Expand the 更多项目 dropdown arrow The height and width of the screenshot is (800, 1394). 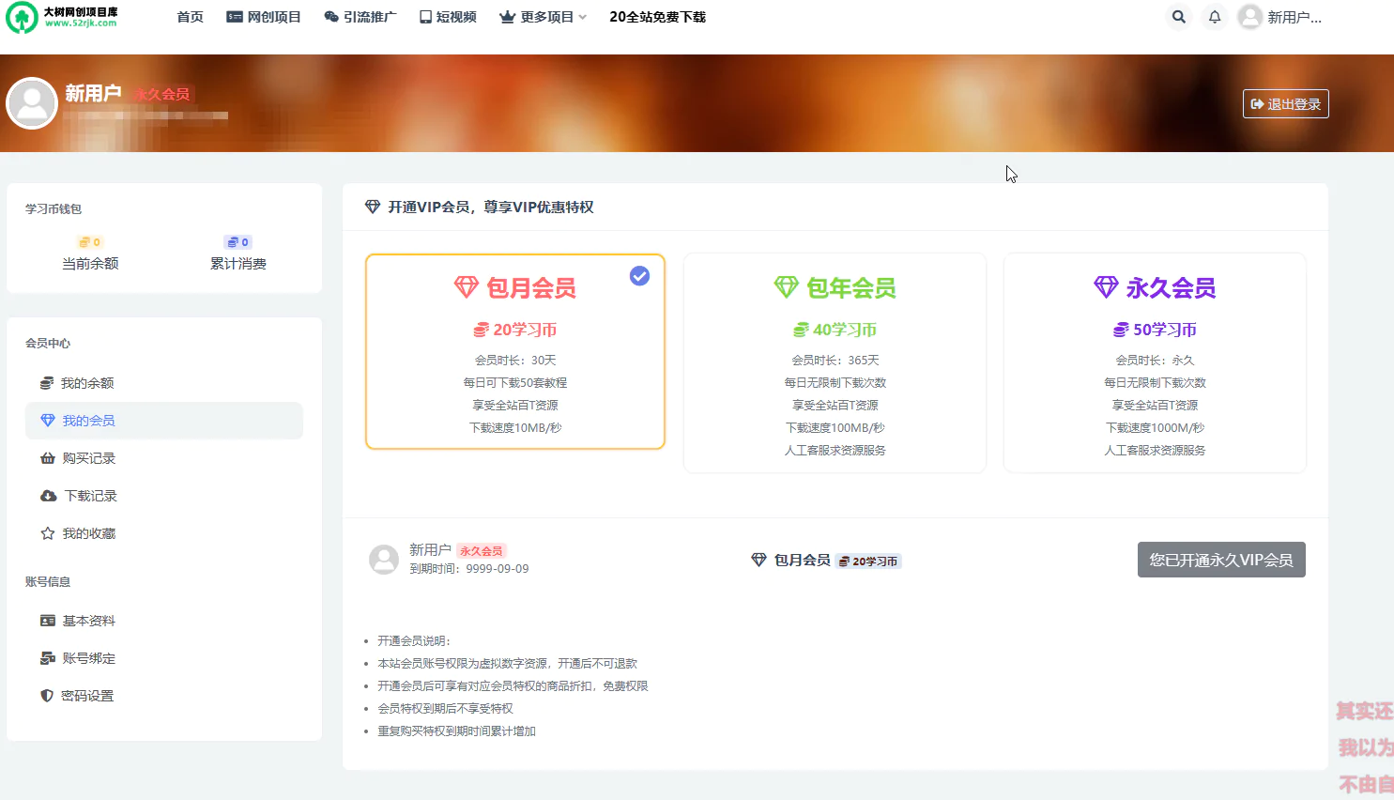coord(583,17)
